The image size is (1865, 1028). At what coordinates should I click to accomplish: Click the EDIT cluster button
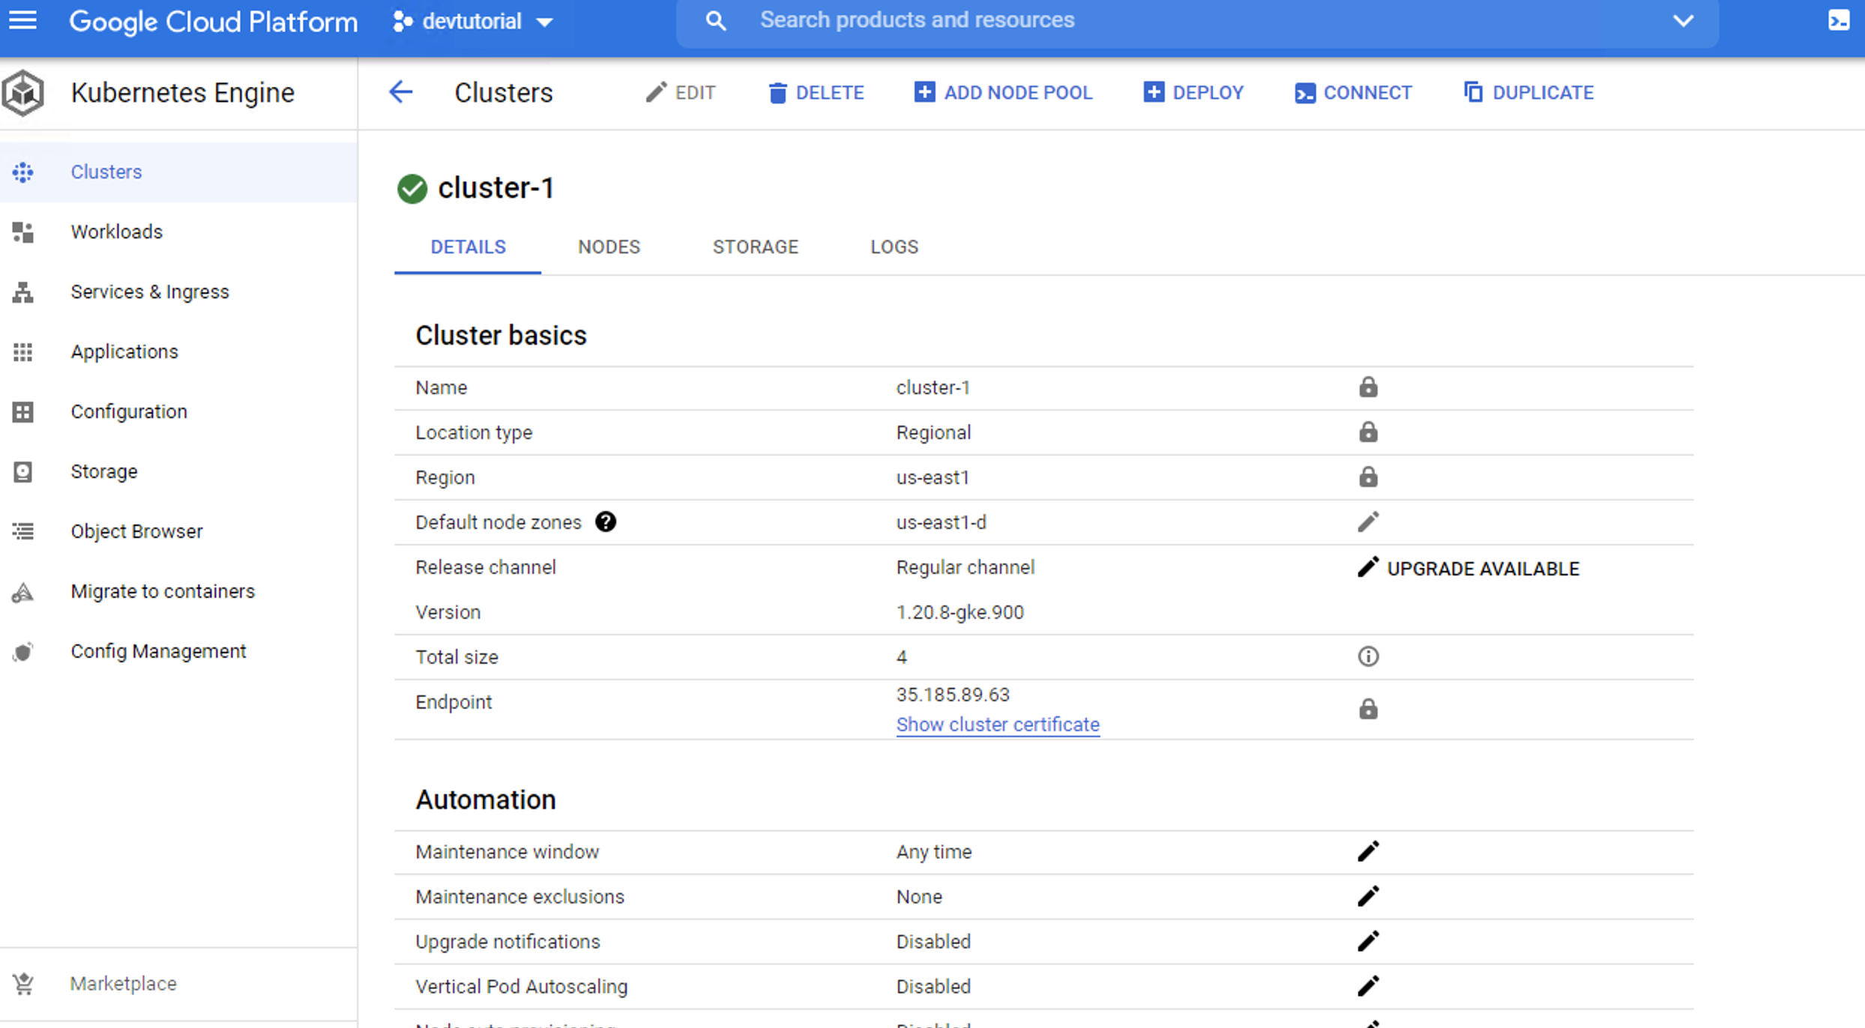pyautogui.click(x=681, y=92)
